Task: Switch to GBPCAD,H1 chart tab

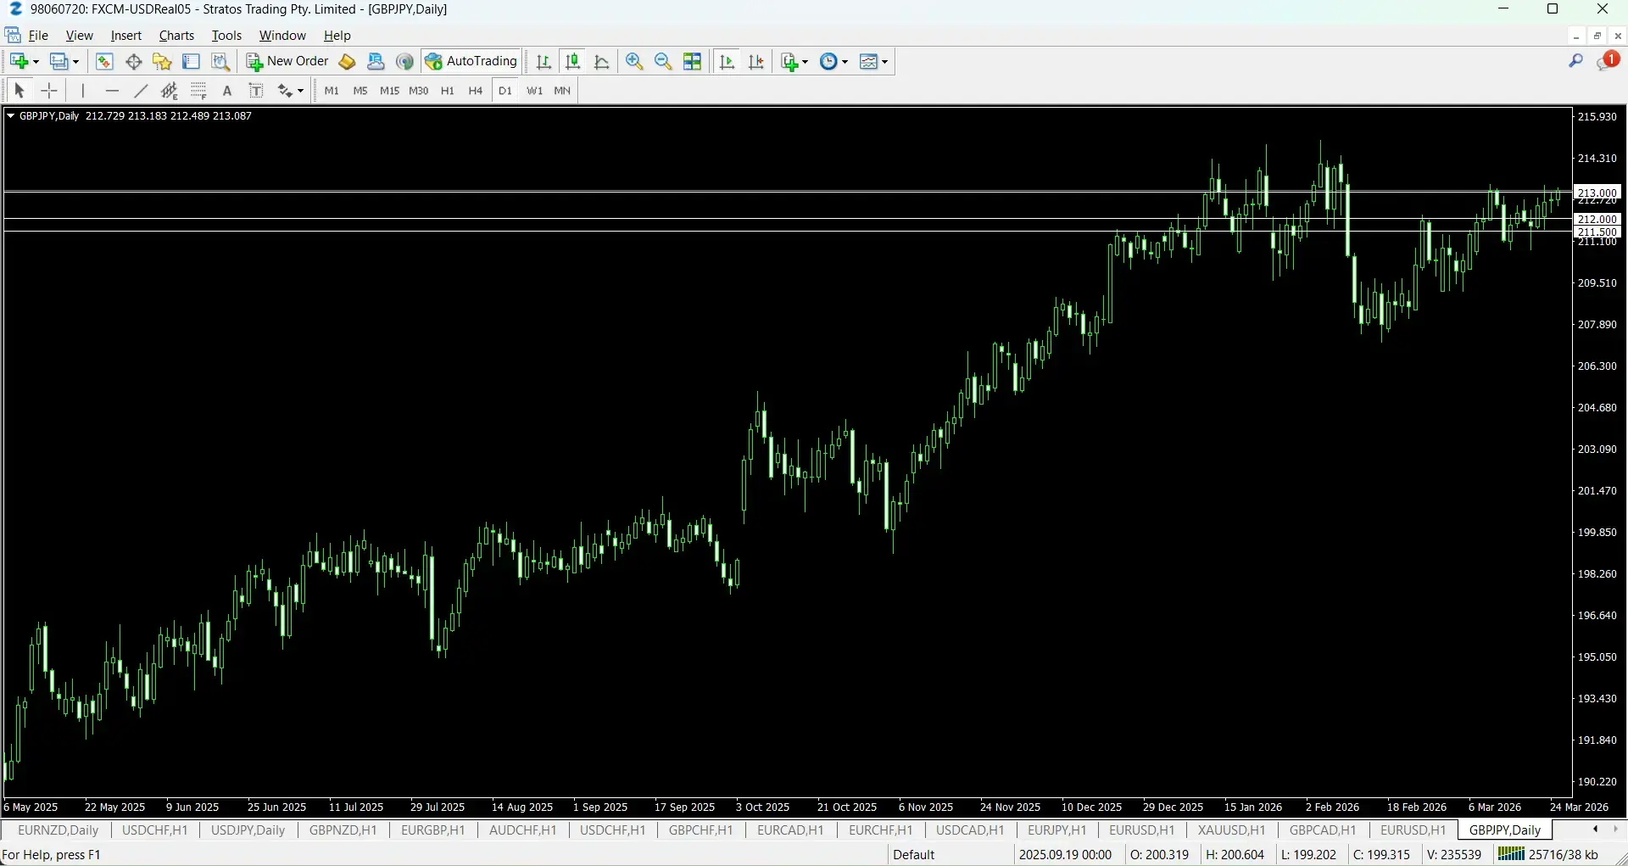Action: click(x=1323, y=830)
